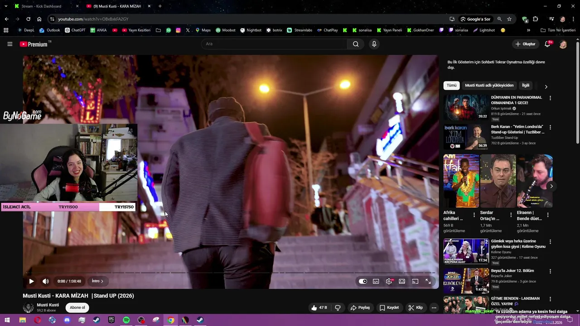Switch to theater mode
This screenshot has height=326, width=580.
coord(402,281)
